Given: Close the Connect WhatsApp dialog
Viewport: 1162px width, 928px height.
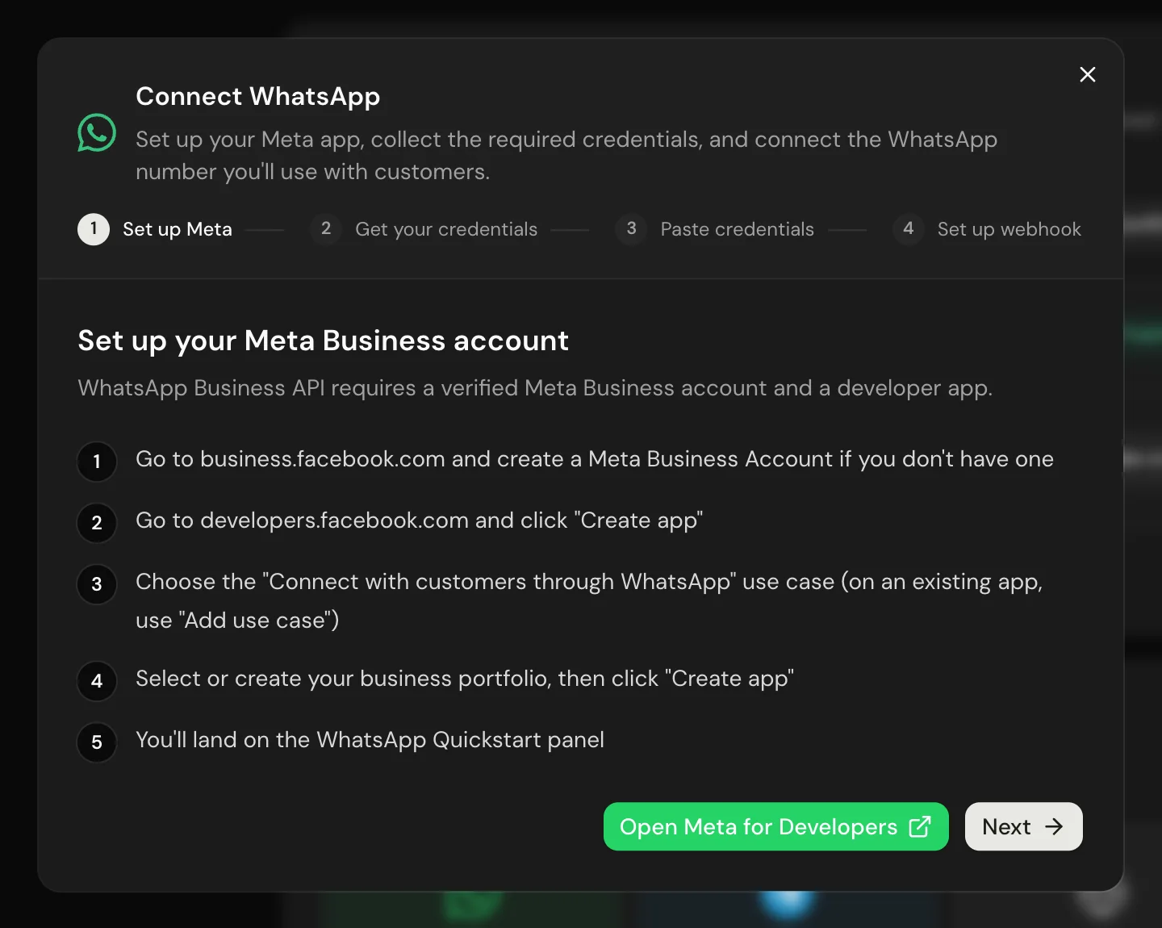Looking at the screenshot, I should [x=1088, y=74].
